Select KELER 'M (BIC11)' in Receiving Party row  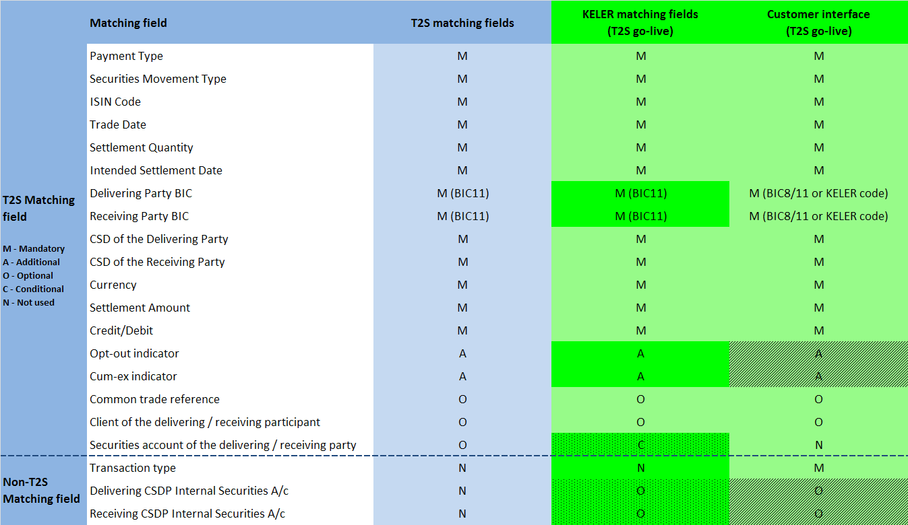(640, 216)
